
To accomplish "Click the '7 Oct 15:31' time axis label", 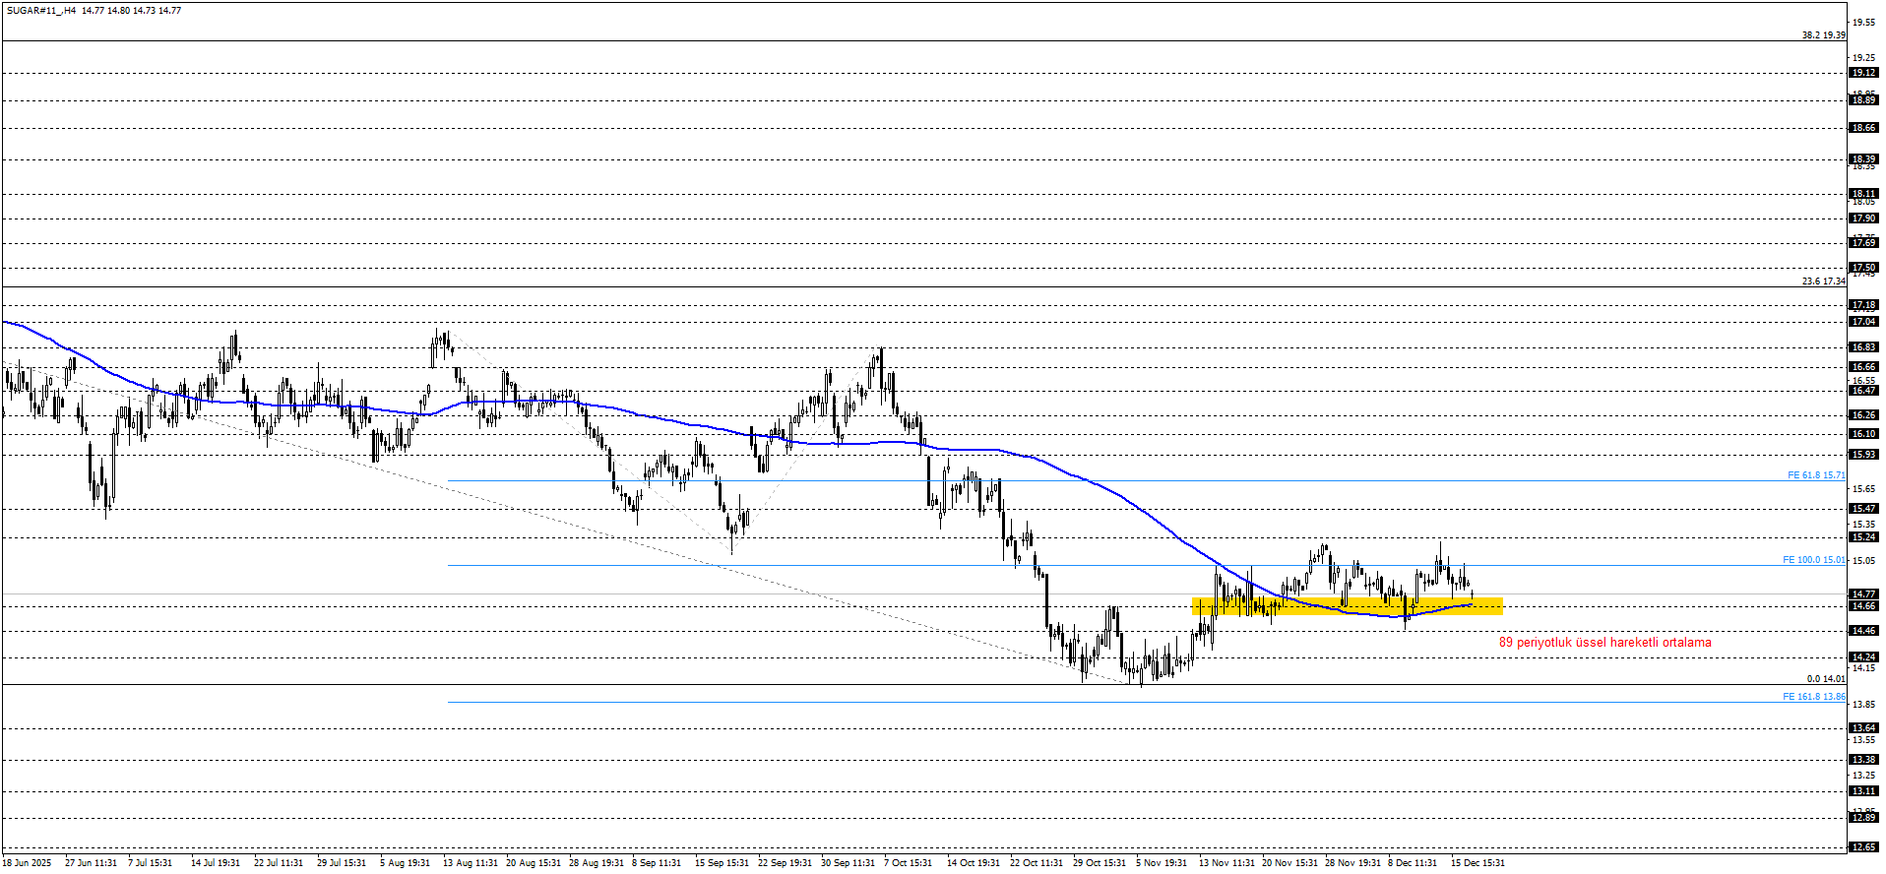I will click(908, 863).
